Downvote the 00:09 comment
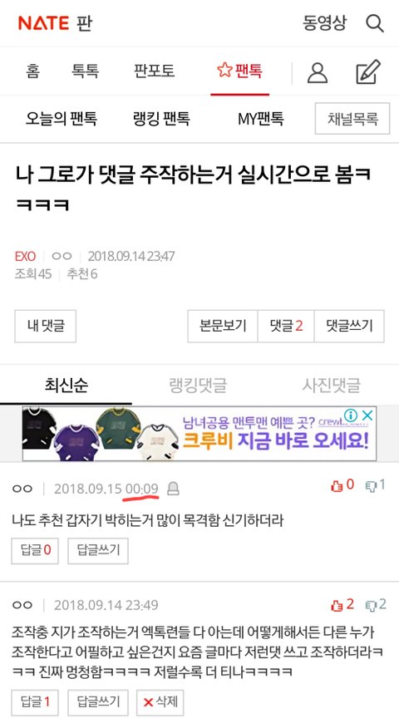Screen dimensions: 399x723 point(375,485)
